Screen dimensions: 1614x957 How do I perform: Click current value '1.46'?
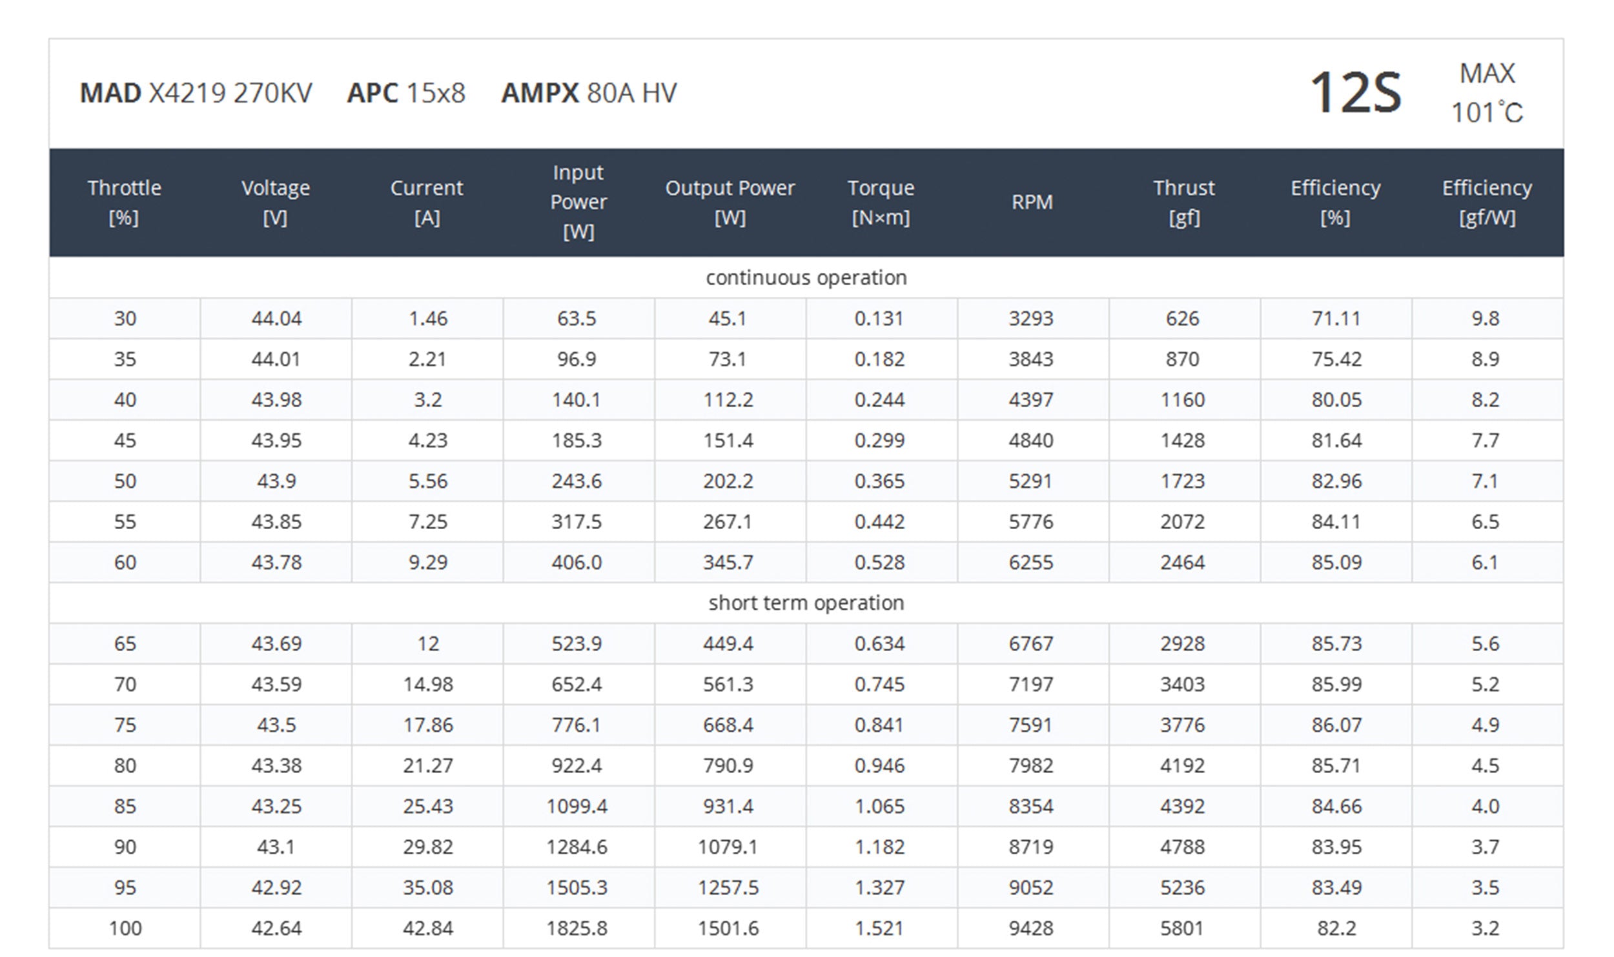428,318
